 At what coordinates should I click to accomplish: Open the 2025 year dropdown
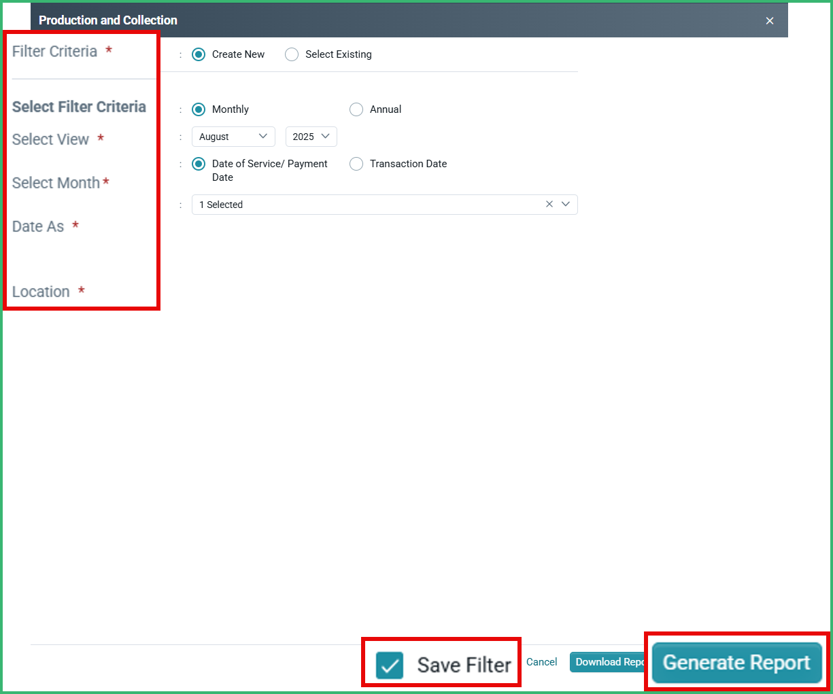click(311, 137)
